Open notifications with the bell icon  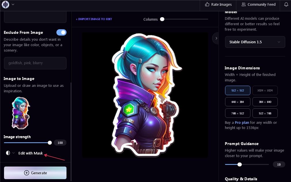286,5
